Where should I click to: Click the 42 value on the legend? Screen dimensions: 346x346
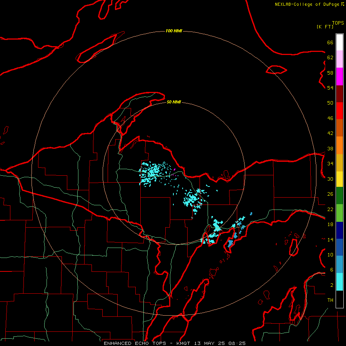point(330,133)
